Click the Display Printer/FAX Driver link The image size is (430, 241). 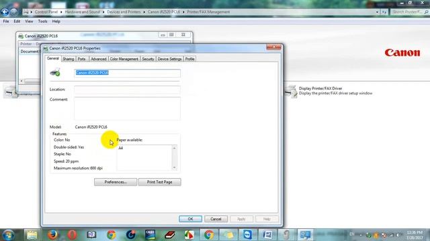coord(320,88)
